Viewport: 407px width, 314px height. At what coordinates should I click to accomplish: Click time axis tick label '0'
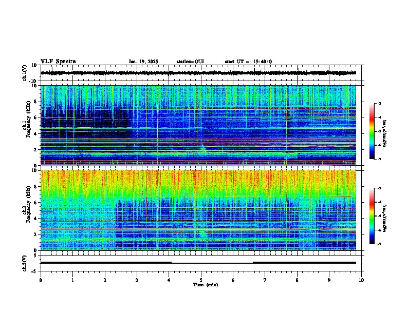point(41,280)
